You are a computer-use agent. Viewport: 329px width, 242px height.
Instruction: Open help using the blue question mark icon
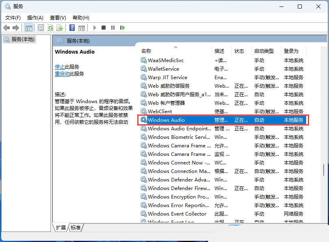(72, 28)
